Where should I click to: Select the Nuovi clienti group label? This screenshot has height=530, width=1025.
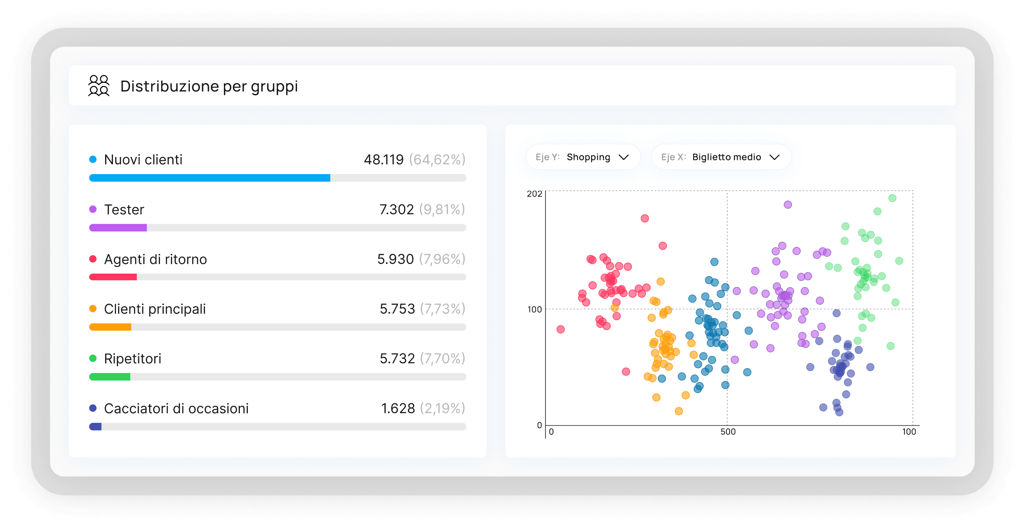click(143, 160)
